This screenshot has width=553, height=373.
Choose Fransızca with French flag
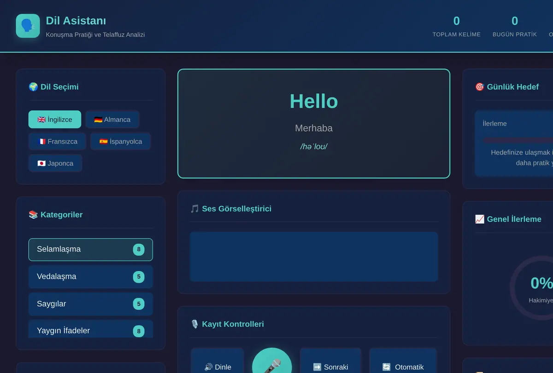(57, 141)
